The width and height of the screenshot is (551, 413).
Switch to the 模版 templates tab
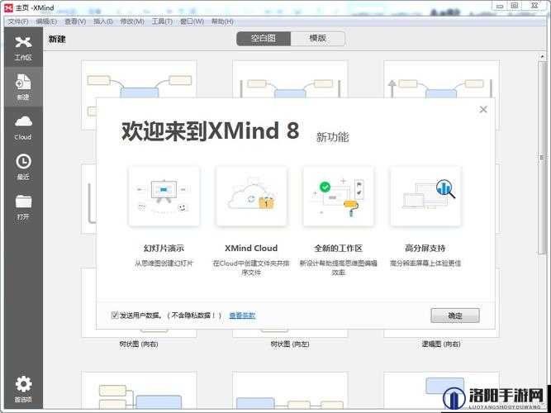pos(318,38)
